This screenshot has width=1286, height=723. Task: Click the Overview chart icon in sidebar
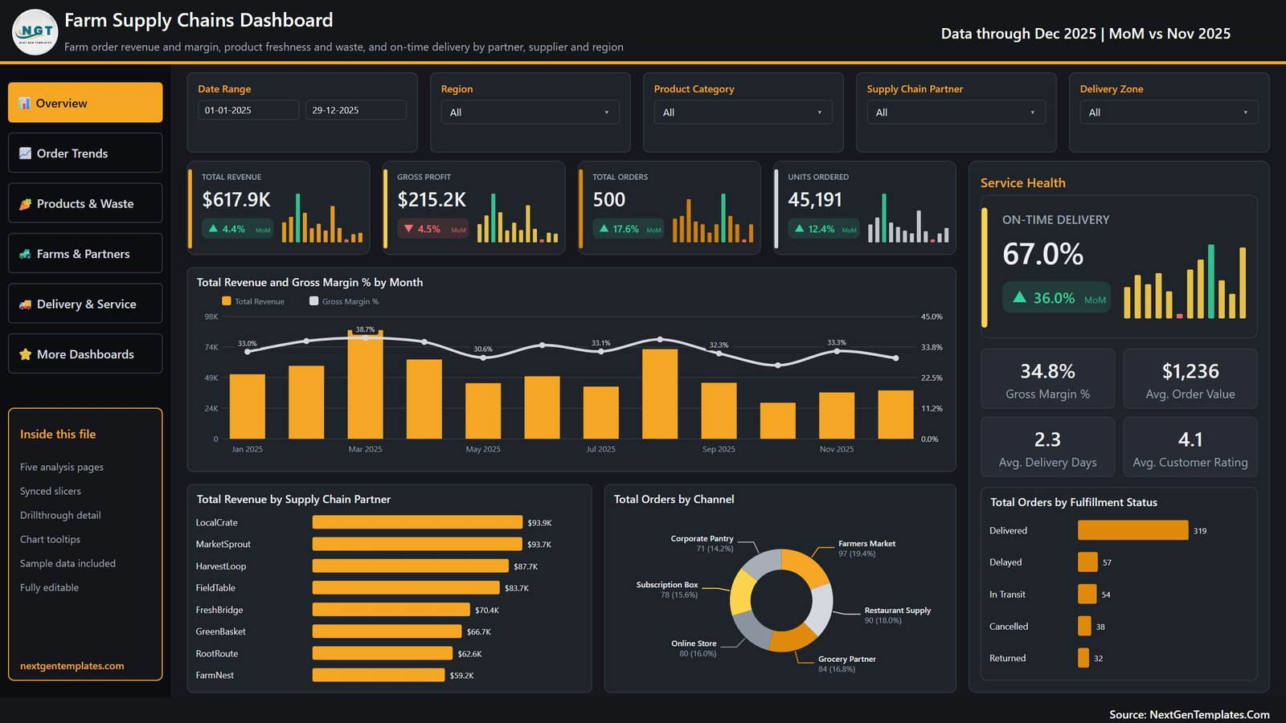[x=25, y=103]
